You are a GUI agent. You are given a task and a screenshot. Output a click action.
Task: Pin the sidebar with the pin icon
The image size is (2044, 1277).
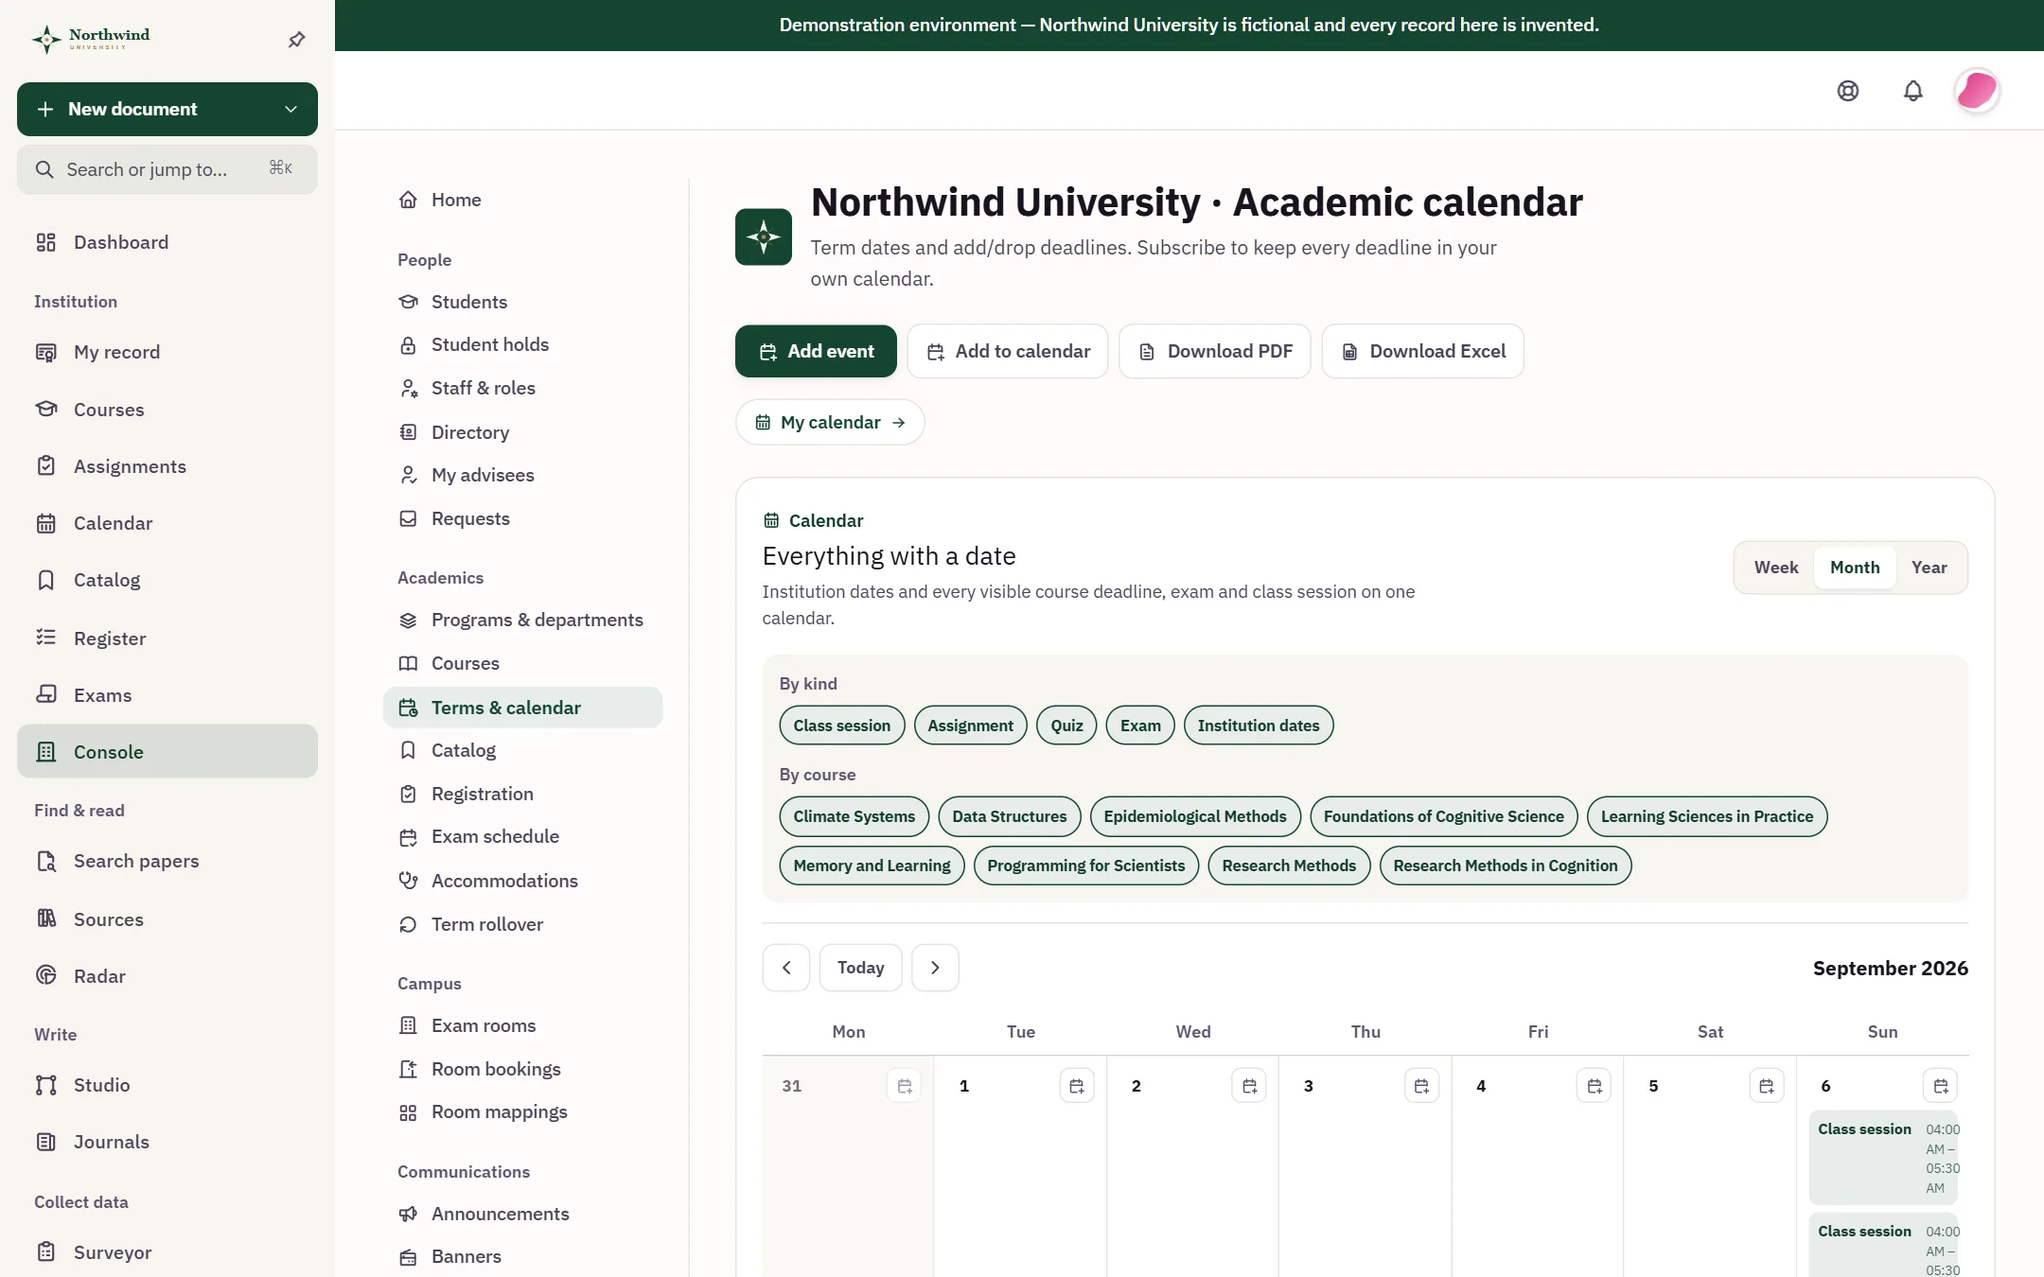(x=296, y=40)
